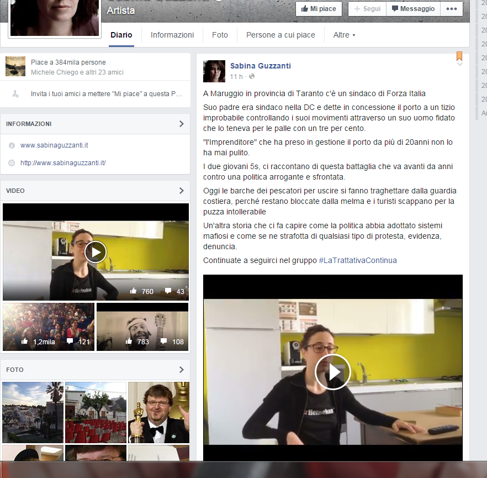Switch to the Foto tab

coord(220,35)
